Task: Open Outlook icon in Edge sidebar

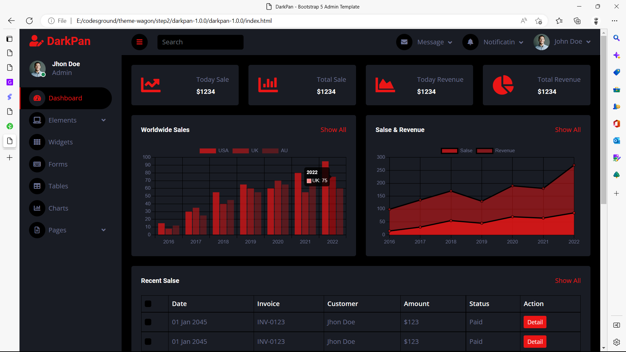Action: tap(617, 141)
